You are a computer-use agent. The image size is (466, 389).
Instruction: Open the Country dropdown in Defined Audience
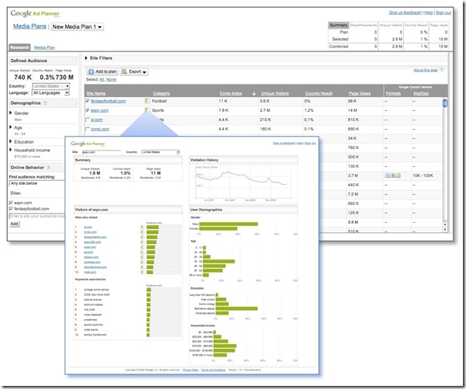[50, 86]
